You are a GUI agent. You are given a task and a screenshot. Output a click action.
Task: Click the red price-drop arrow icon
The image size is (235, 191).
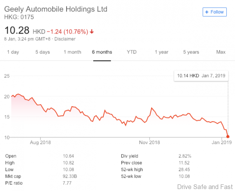(92, 31)
